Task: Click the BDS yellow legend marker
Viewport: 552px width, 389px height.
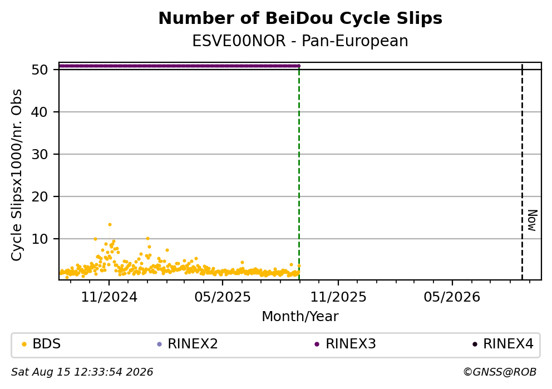Action: (x=24, y=344)
